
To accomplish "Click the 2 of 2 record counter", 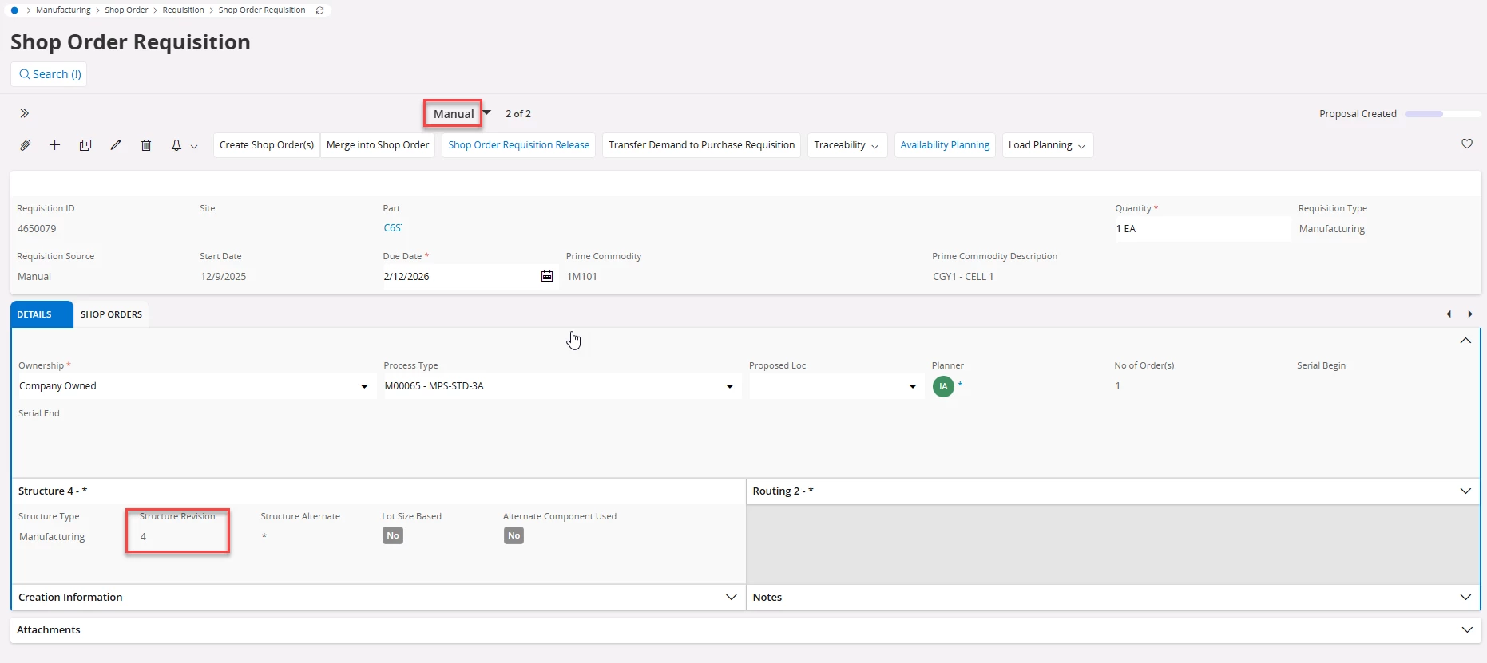I will click(518, 114).
